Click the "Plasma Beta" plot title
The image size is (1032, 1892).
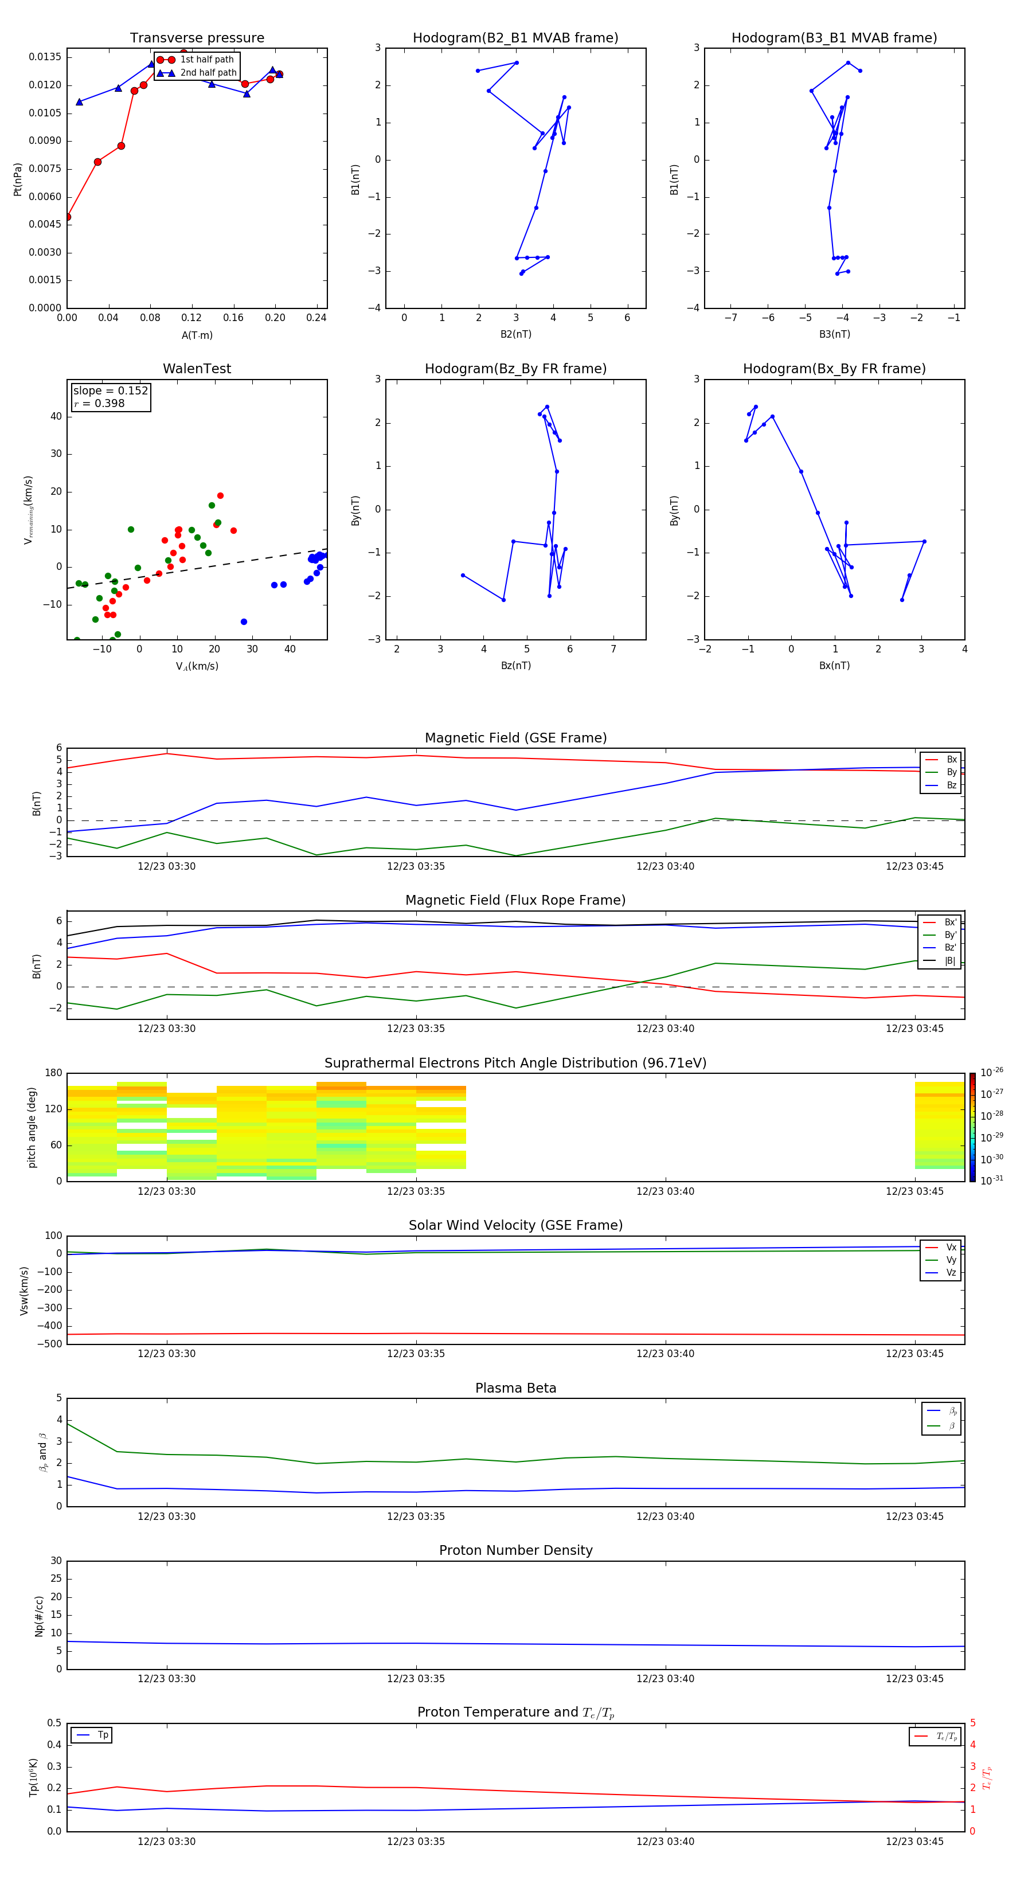(x=515, y=1388)
